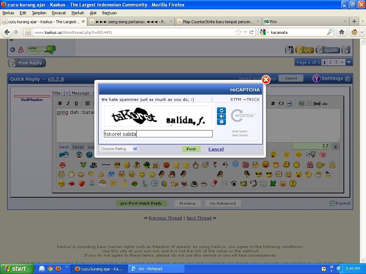The image size is (366, 274).
Task: Play the audio CAPTCHA challenge
Action: (x=221, y=116)
